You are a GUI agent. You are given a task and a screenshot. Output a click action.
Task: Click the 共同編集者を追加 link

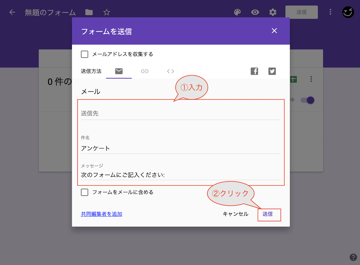click(x=102, y=214)
